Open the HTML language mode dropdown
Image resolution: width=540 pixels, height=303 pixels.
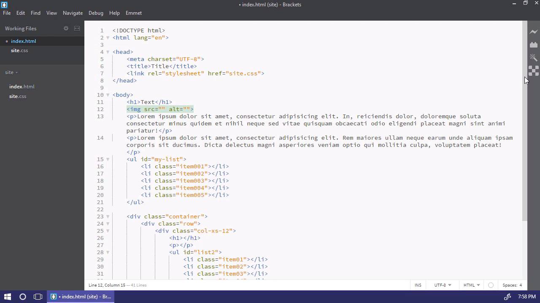(x=472, y=285)
